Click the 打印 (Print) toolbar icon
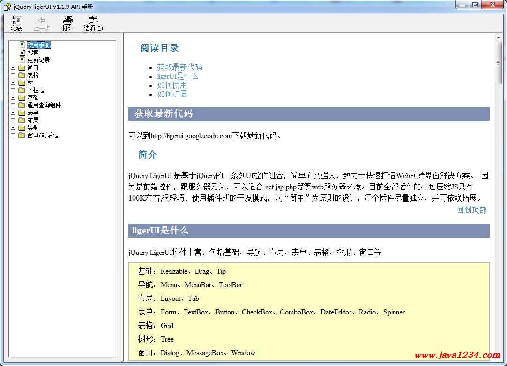Screen dimensions: 507x366 (x=68, y=21)
